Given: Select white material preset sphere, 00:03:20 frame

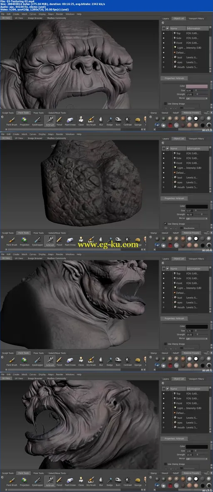Looking at the screenshot, I should pos(196,118).
